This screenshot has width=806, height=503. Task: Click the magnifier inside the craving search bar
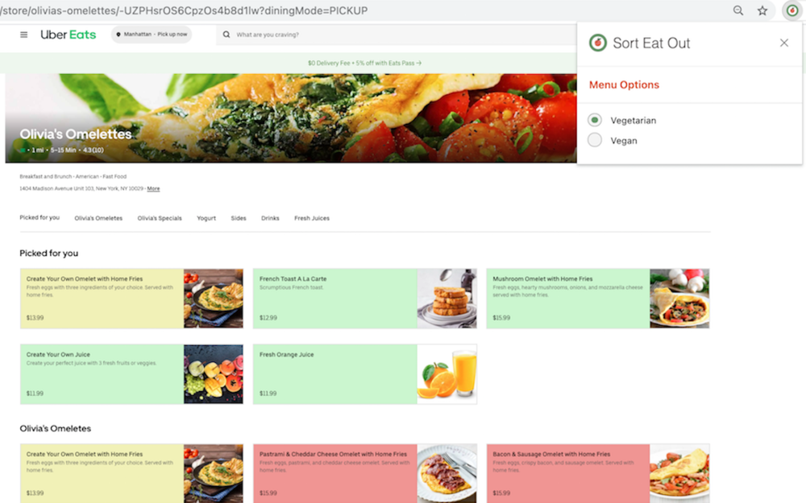(x=226, y=35)
